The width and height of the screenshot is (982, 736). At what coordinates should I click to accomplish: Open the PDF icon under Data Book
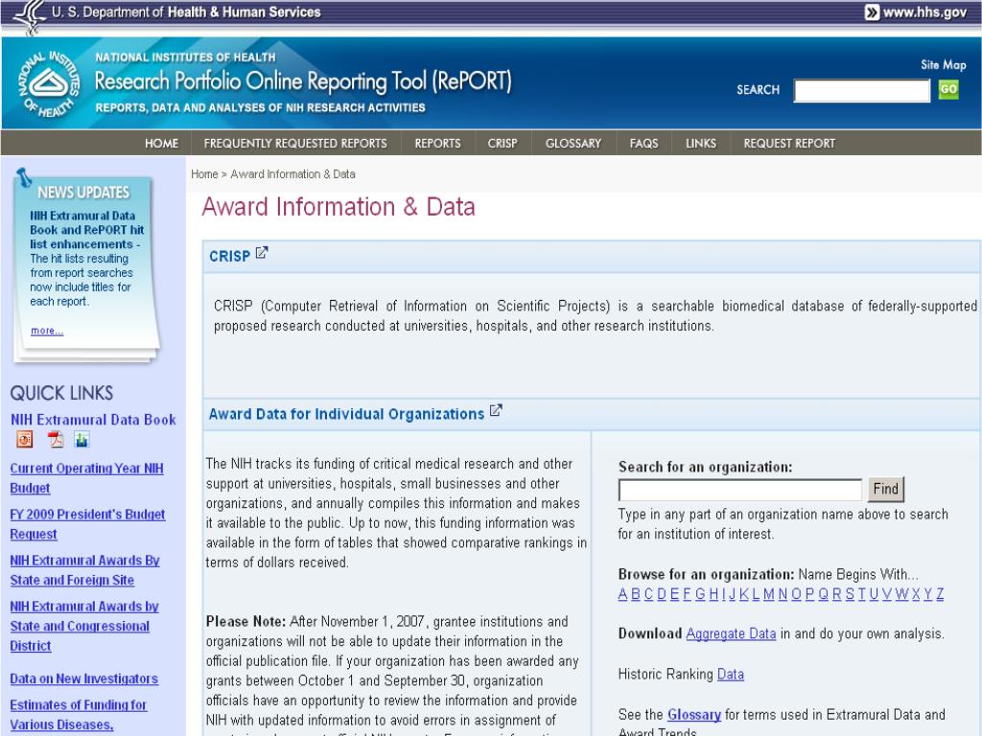[57, 440]
